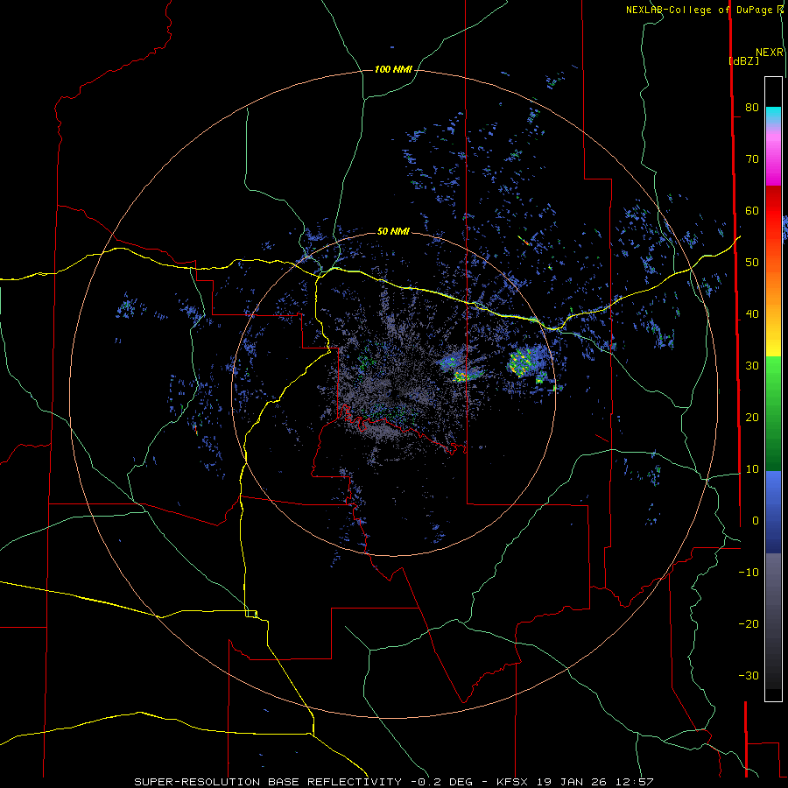The image size is (788, 788).
Task: Click the 100 NMI range ring label
Action: (x=393, y=69)
